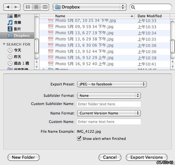Image resolution: width=175 pixels, height=165 pixels.
Task: Open the Subfolder Format dropdown
Action: coord(109,96)
